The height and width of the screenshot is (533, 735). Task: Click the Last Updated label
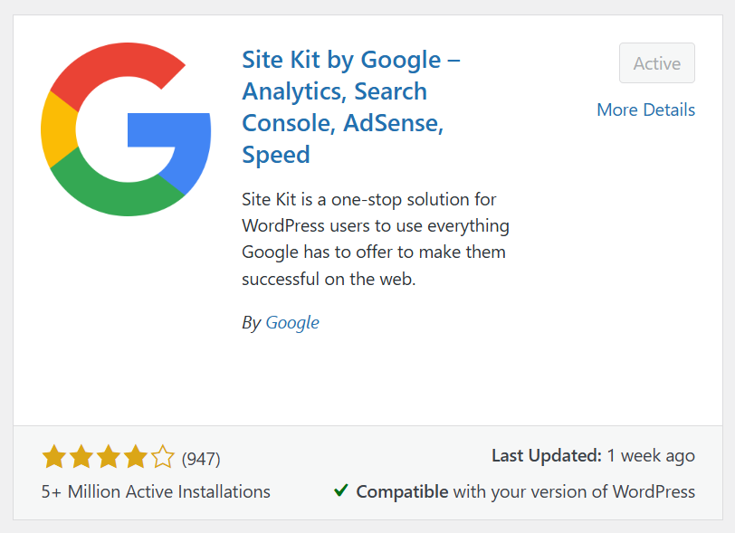click(x=546, y=456)
